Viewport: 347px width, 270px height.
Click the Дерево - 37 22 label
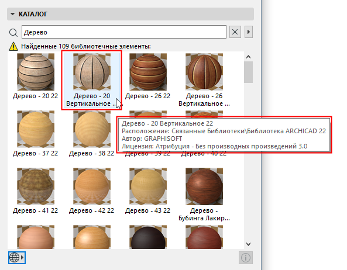click(36, 153)
